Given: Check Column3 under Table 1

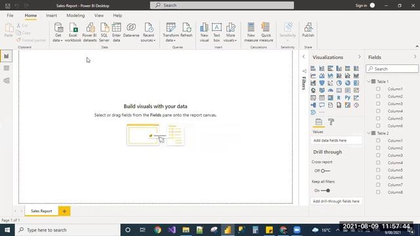Looking at the screenshot, I should click(x=378, y=104).
